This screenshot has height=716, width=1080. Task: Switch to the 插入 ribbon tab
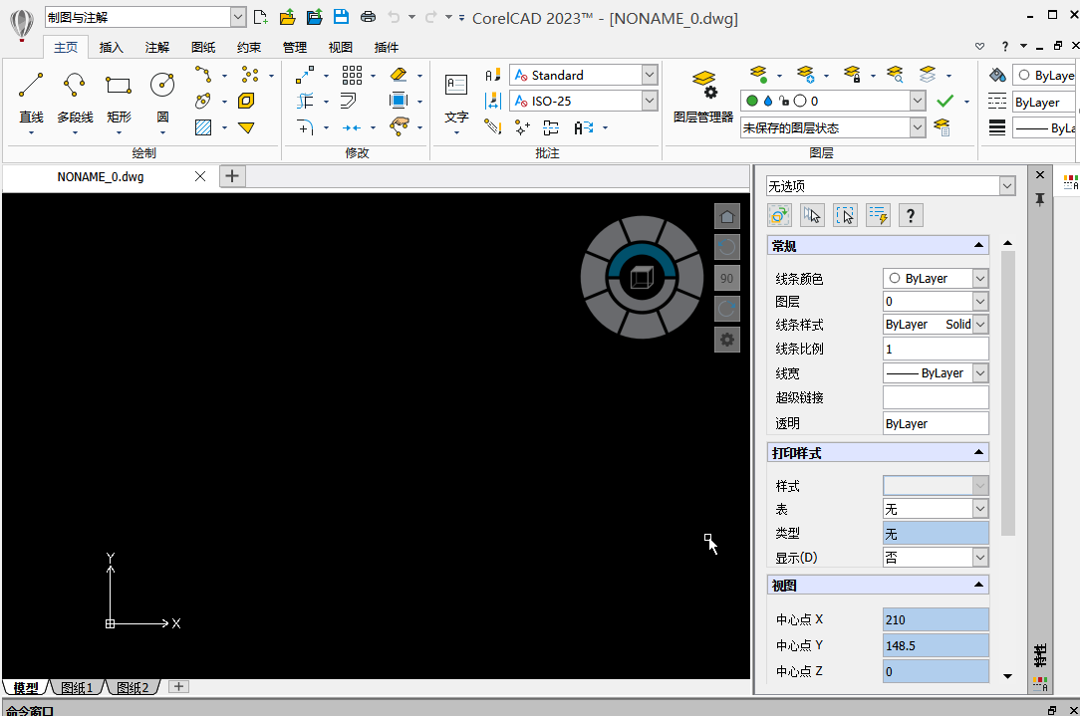(x=111, y=46)
